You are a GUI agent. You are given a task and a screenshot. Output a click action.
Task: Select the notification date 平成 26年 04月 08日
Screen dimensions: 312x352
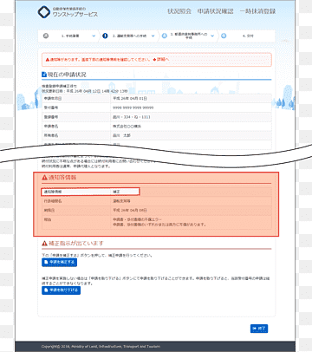click(130, 210)
